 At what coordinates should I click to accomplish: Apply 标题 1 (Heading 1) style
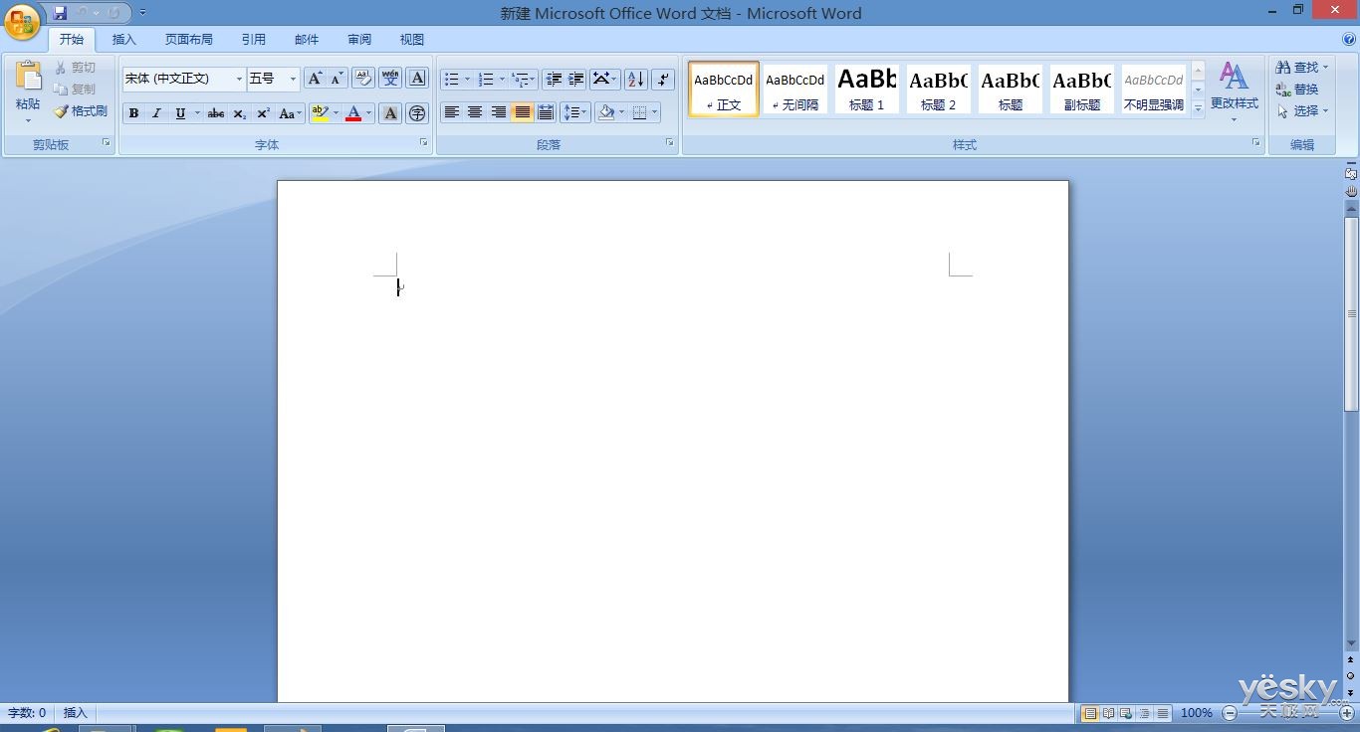pyautogui.click(x=867, y=90)
